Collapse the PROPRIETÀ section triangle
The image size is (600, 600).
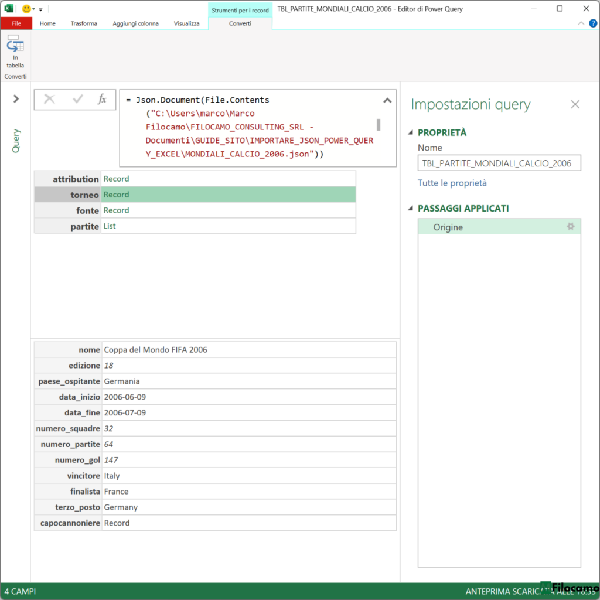(x=411, y=132)
